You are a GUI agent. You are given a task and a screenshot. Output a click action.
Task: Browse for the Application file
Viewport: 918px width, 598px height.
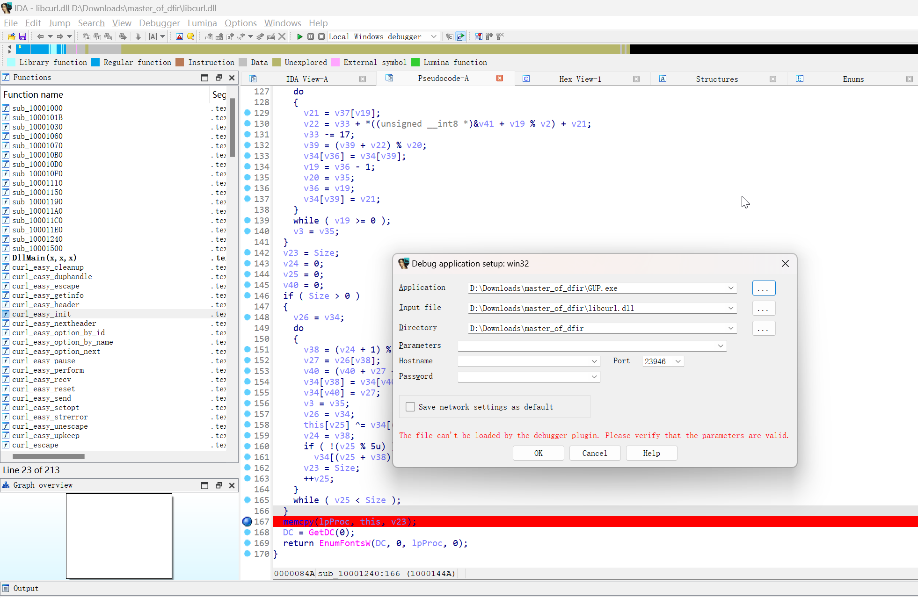764,288
